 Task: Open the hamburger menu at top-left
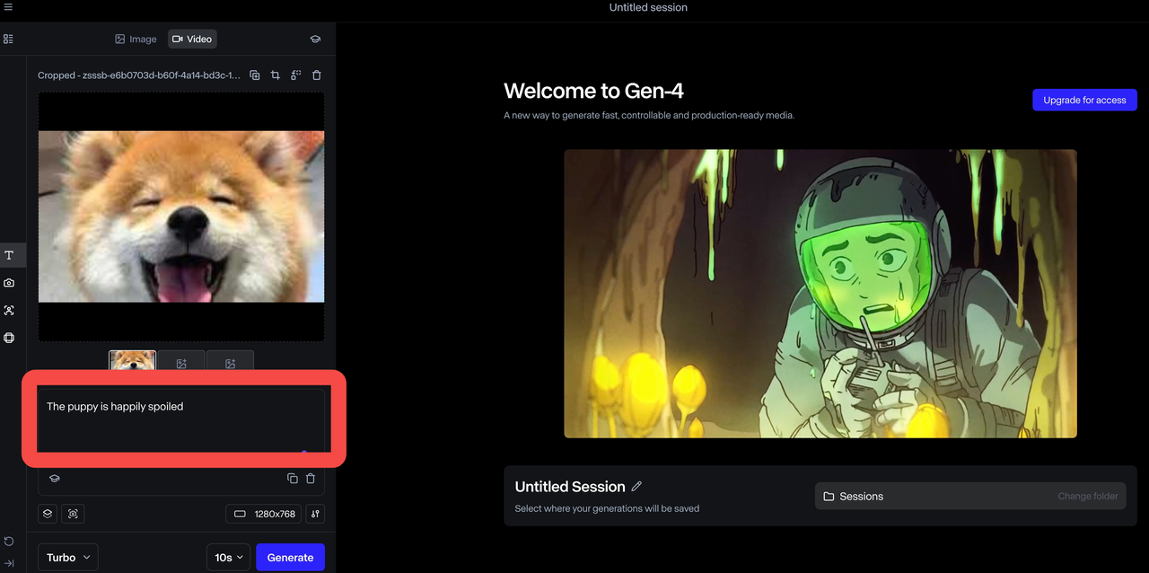click(x=8, y=7)
